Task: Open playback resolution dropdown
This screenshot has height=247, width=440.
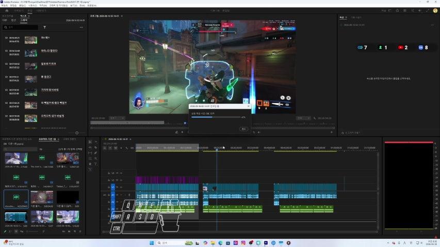Action: tap(303, 118)
